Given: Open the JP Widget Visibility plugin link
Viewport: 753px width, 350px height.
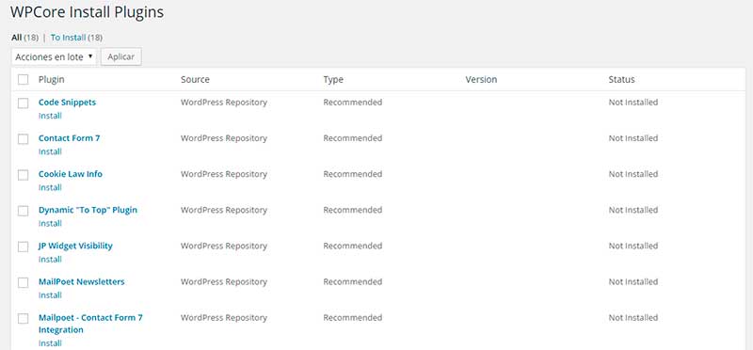Looking at the screenshot, I should (75, 246).
